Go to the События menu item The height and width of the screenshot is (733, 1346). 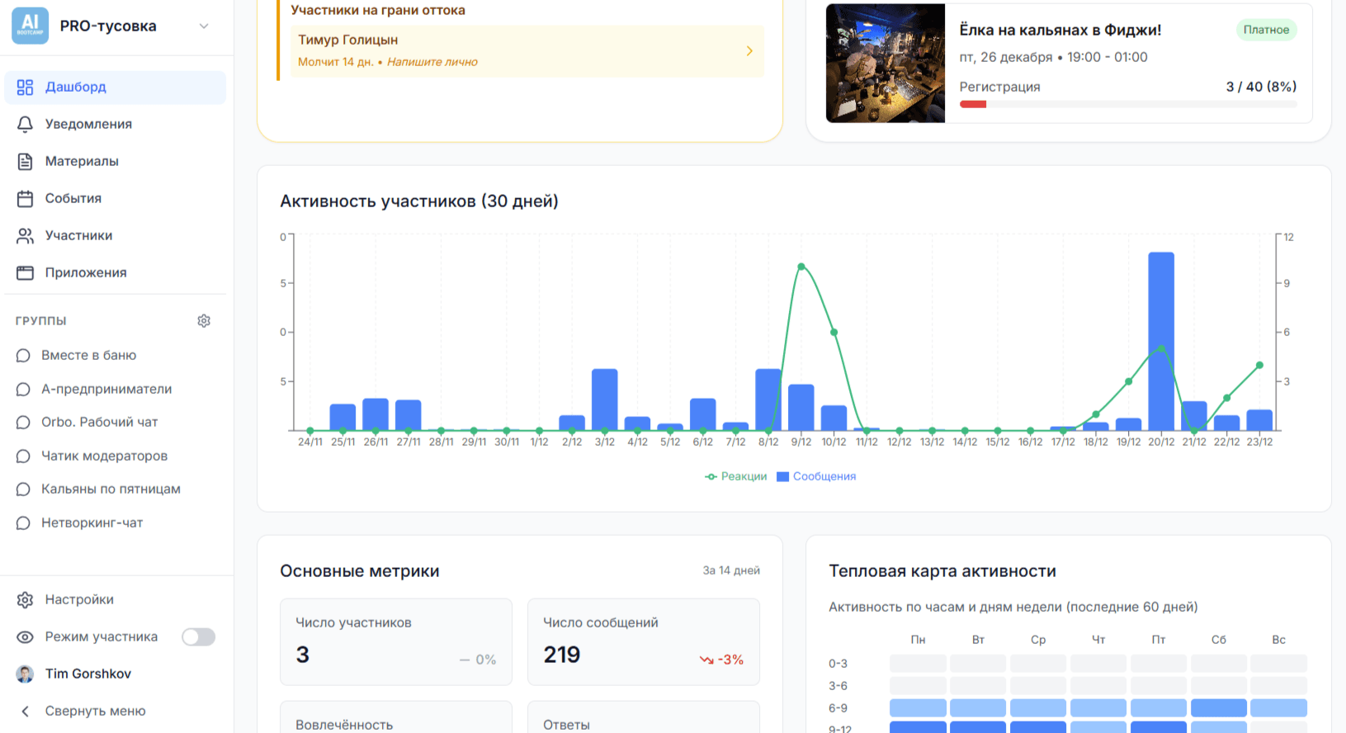(x=73, y=199)
